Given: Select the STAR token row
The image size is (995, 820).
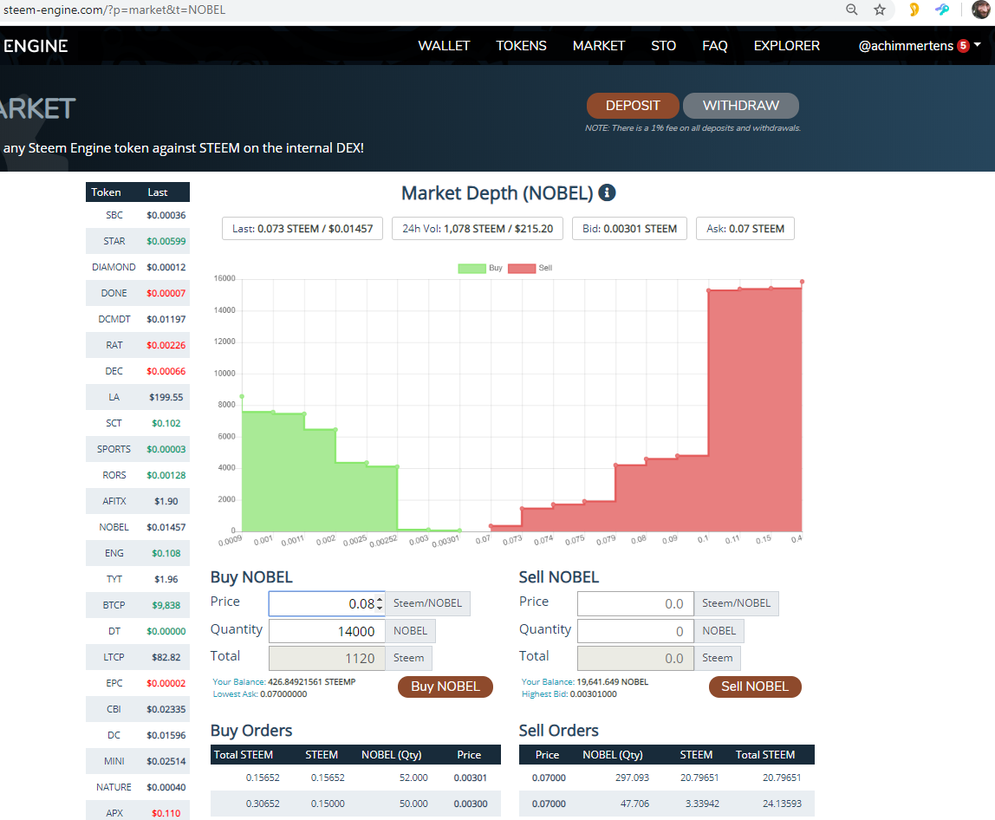Looking at the screenshot, I should pyautogui.click(x=138, y=241).
